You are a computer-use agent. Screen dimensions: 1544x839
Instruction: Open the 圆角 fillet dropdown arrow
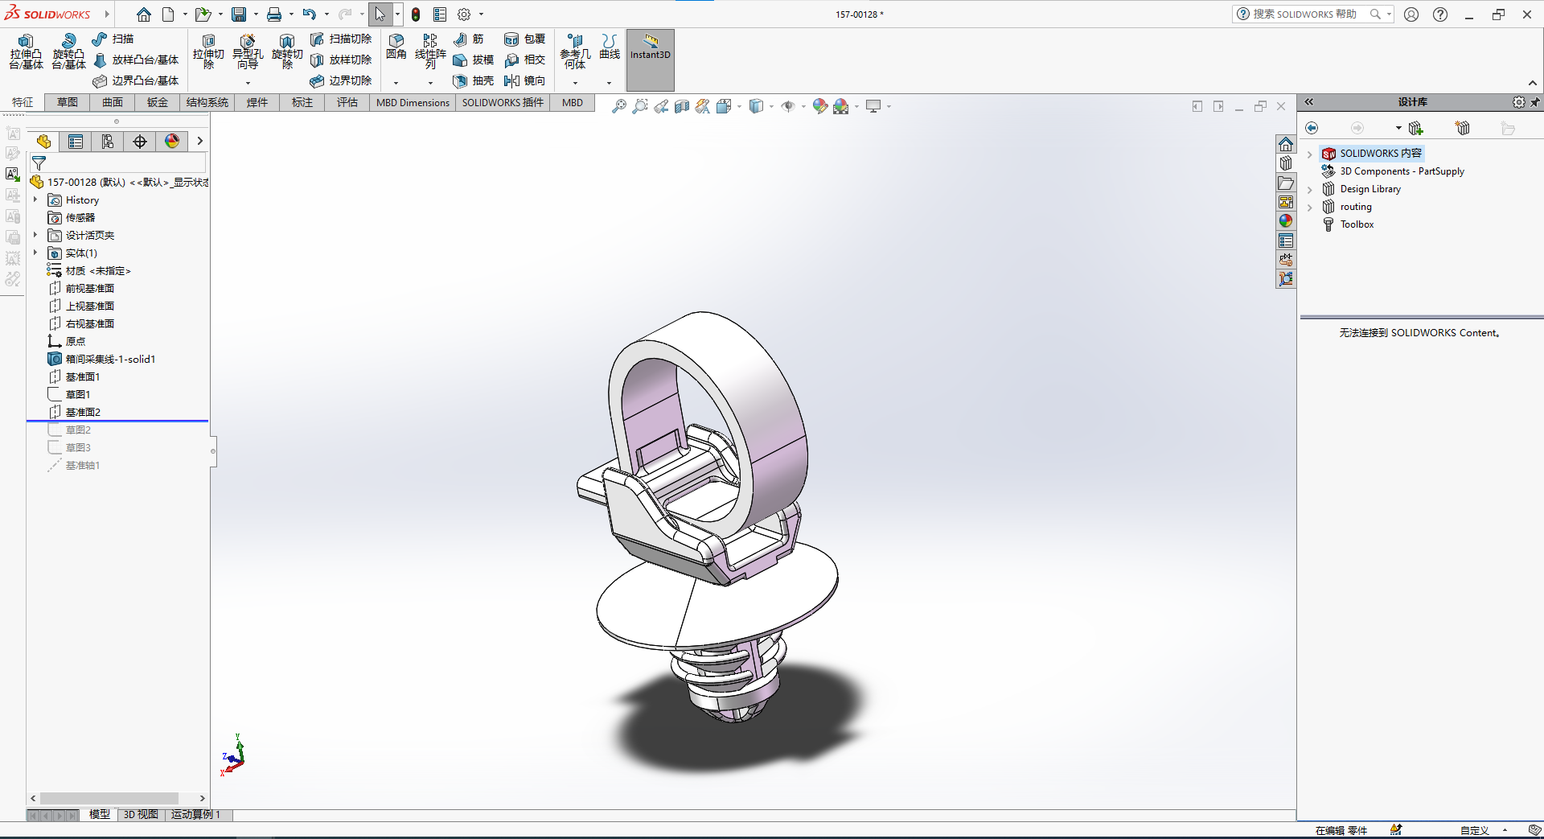pos(396,83)
